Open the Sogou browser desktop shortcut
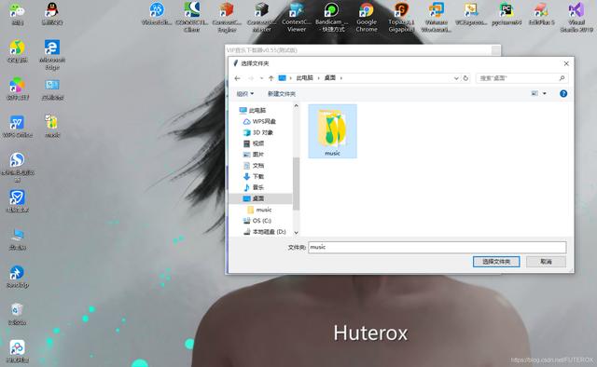 tap(17, 168)
